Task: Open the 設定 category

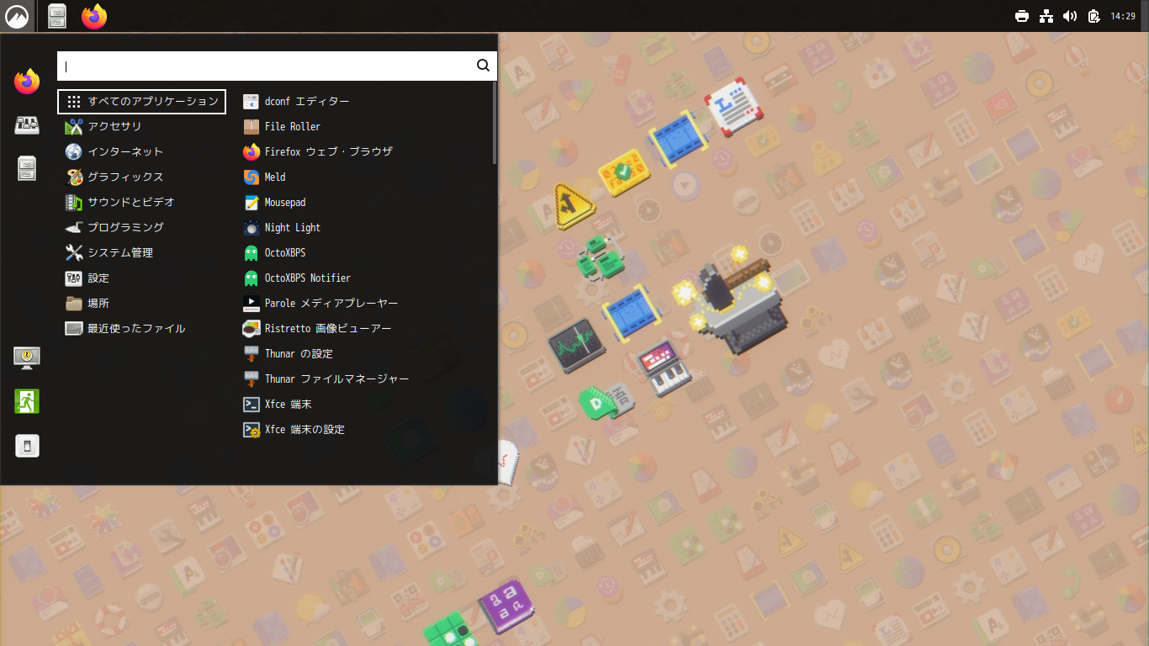Action: 141,278
